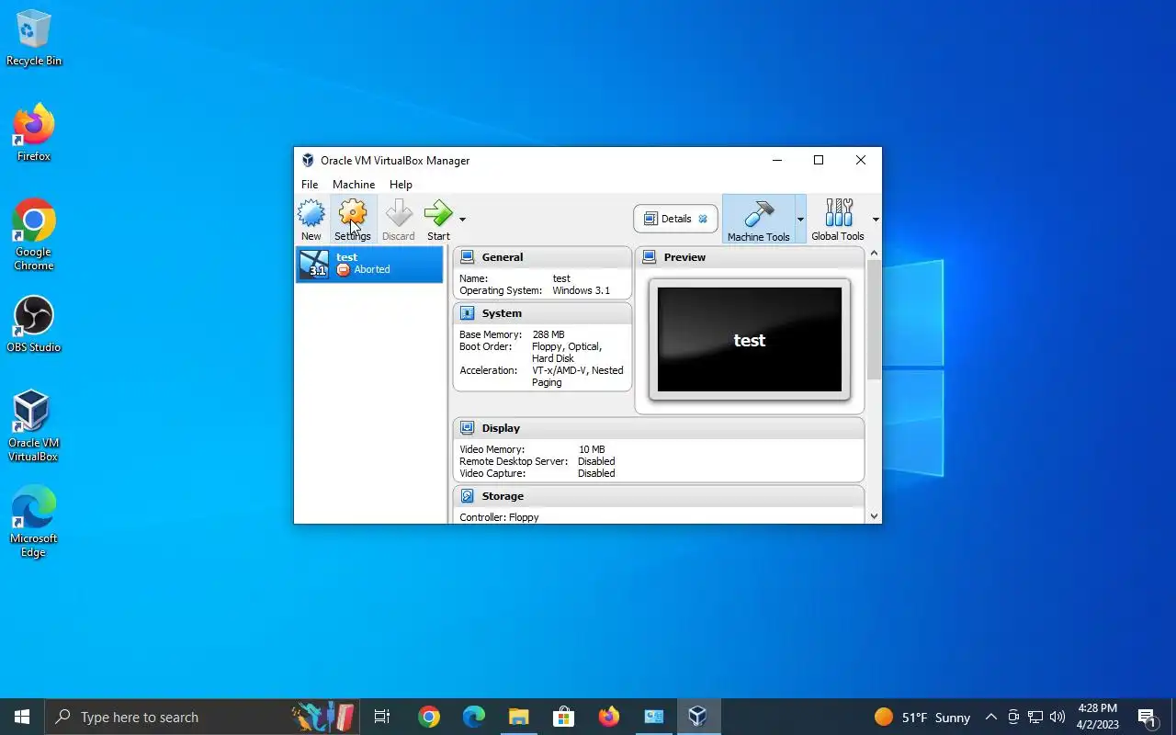Click the System section header
Screen dimensions: 1176x735
pyautogui.click(x=542, y=313)
